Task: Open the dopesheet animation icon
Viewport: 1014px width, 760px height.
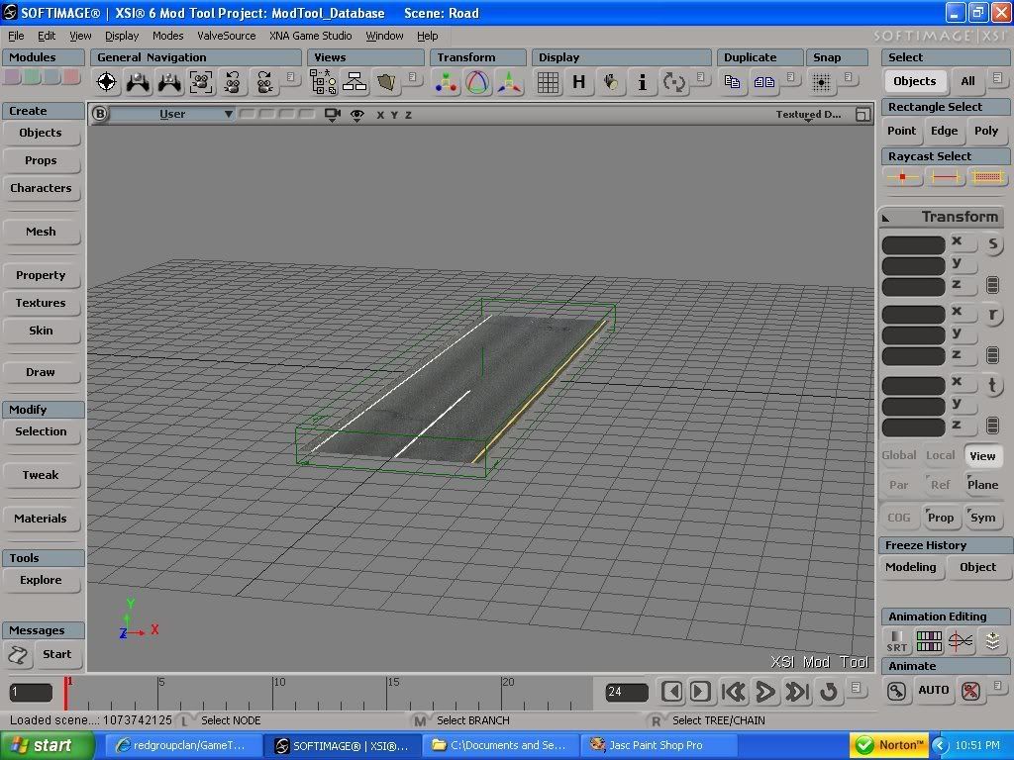Action: [x=929, y=641]
